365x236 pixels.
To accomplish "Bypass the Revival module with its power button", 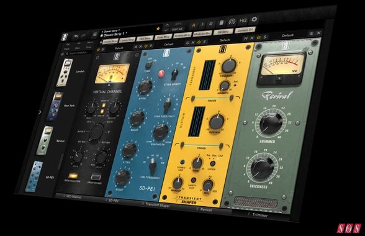I will 258,37.
